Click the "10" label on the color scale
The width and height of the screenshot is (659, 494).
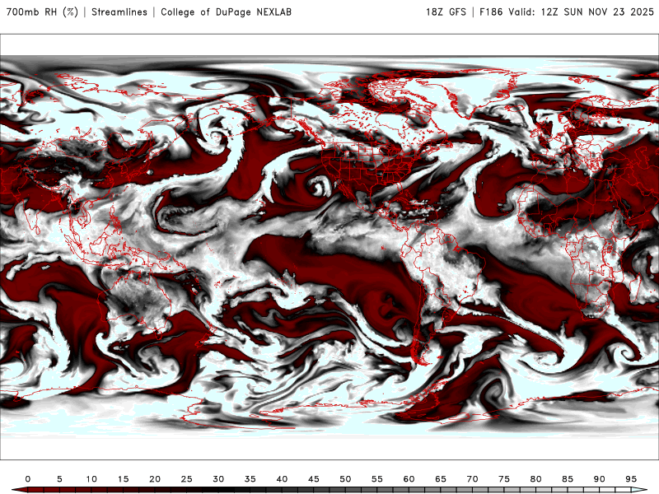[91, 479]
